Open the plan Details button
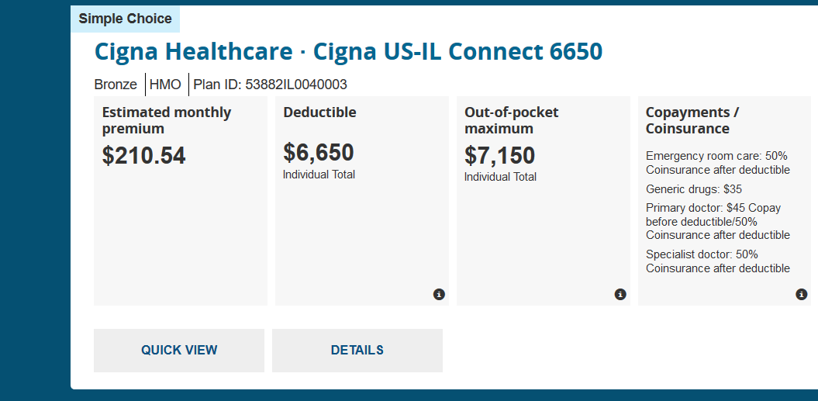The image size is (818, 401). (357, 351)
